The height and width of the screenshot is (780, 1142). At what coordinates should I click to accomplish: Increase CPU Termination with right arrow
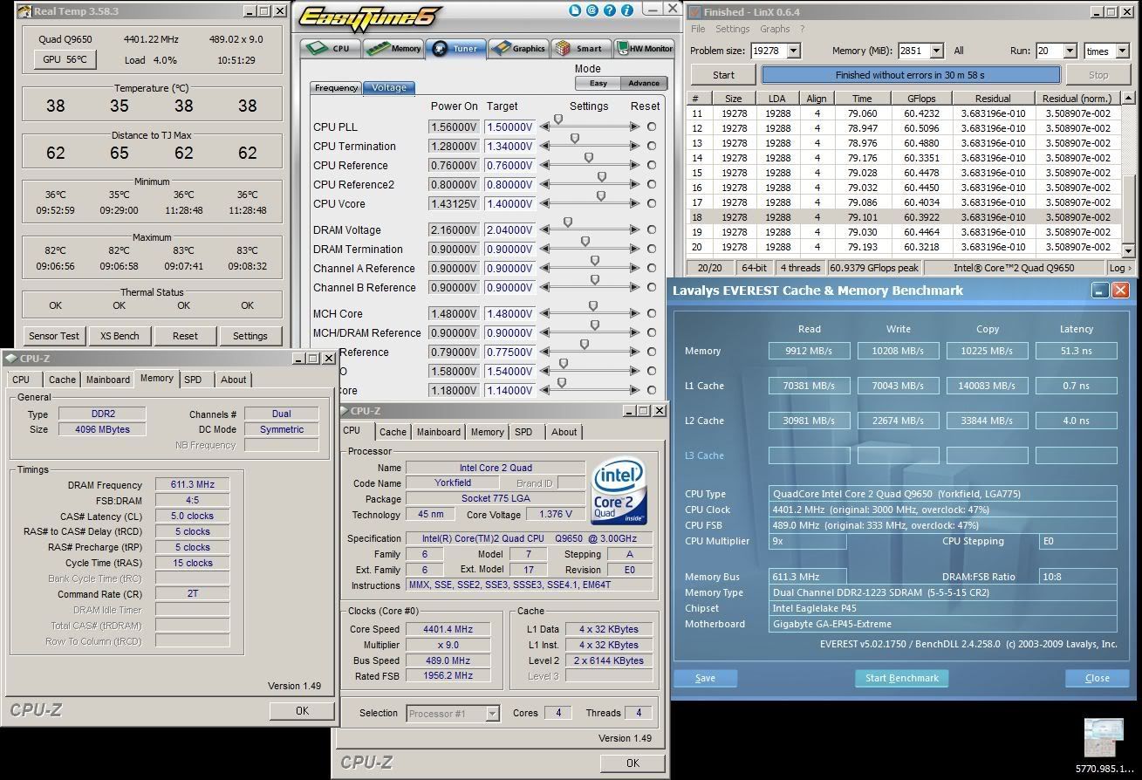coord(636,147)
